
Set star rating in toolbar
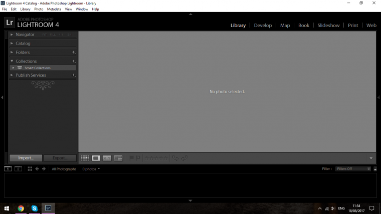(x=156, y=158)
